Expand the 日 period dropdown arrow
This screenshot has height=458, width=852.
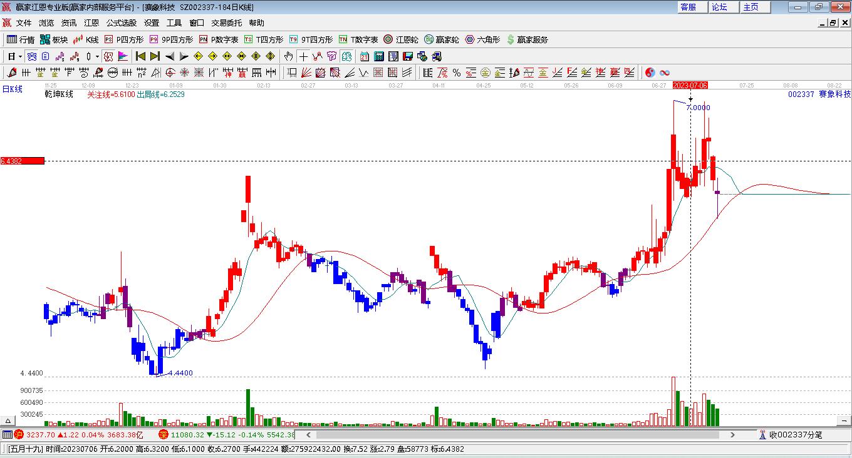[20, 56]
